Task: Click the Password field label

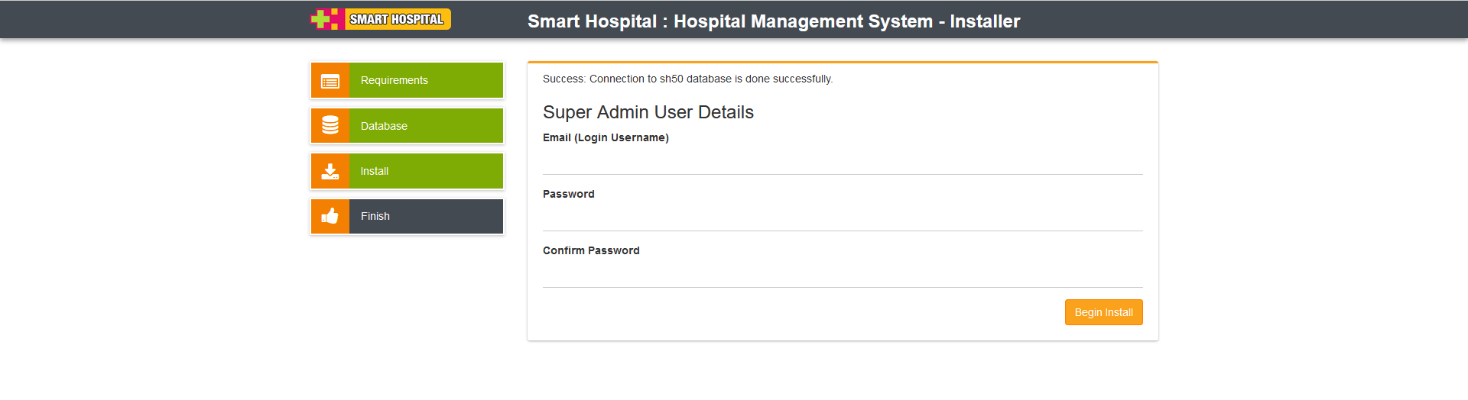Action: pos(568,194)
